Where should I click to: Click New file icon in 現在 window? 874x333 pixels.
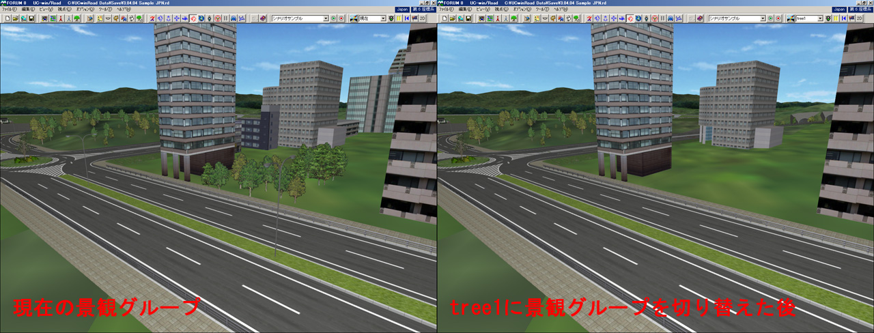click(x=8, y=18)
